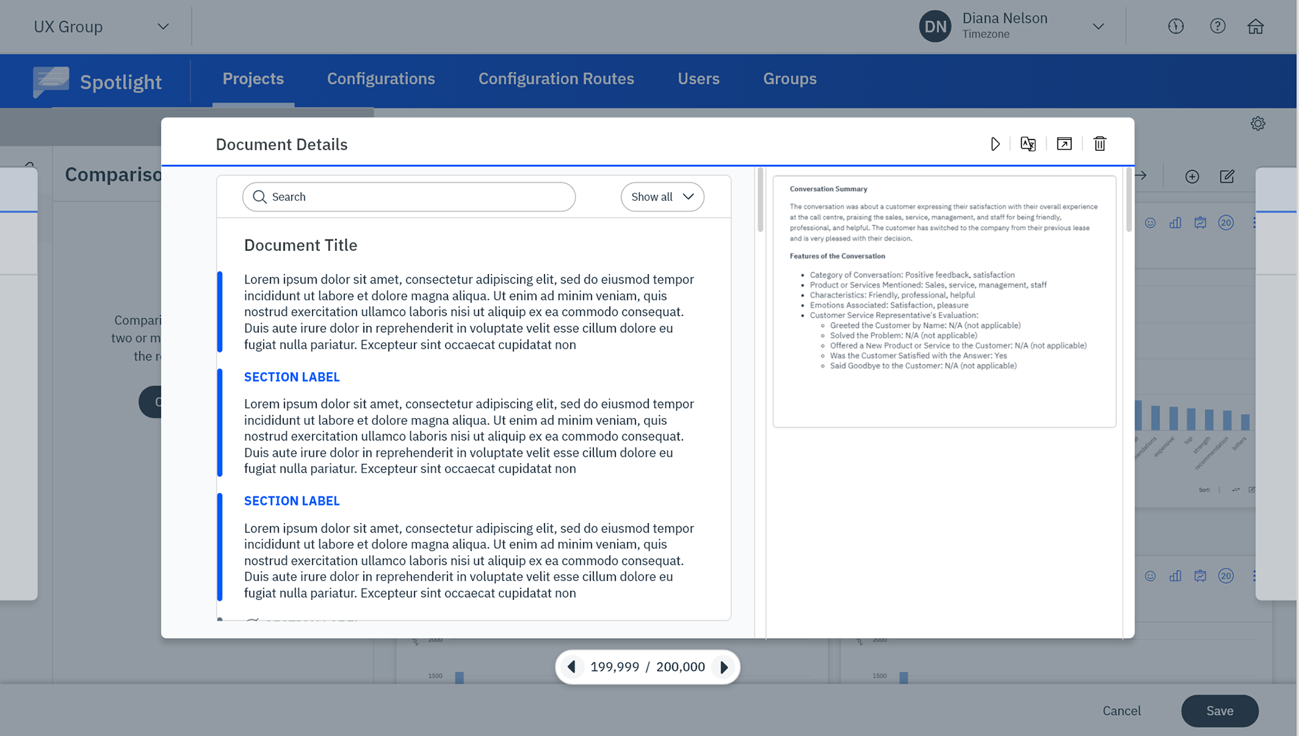Click the 199,999 page number
Screen dimensions: 1299x736
click(x=614, y=667)
